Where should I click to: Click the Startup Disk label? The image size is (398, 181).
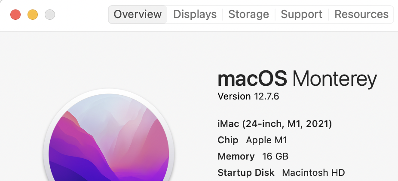pos(246,173)
